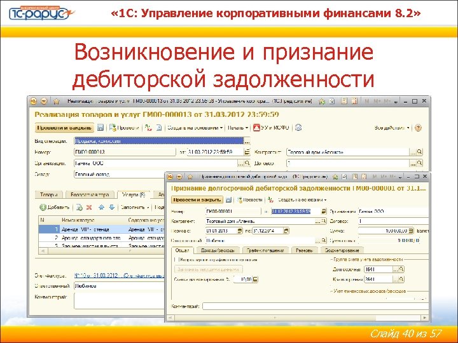Click search icon beside Контрагент in front window
The image size is (458, 343).
point(323,221)
